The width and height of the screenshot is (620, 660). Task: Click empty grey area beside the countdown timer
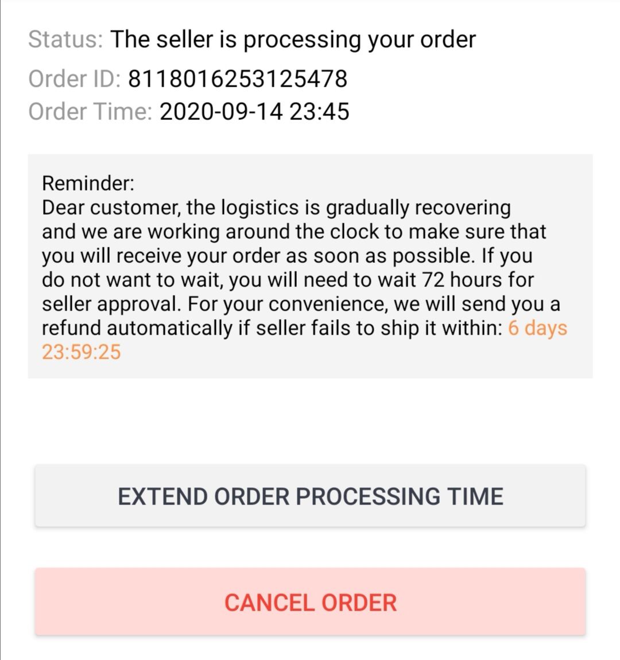337,353
